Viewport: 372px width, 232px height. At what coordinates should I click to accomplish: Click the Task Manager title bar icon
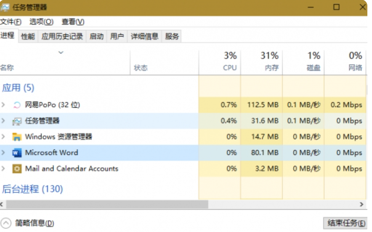[x=5, y=8]
